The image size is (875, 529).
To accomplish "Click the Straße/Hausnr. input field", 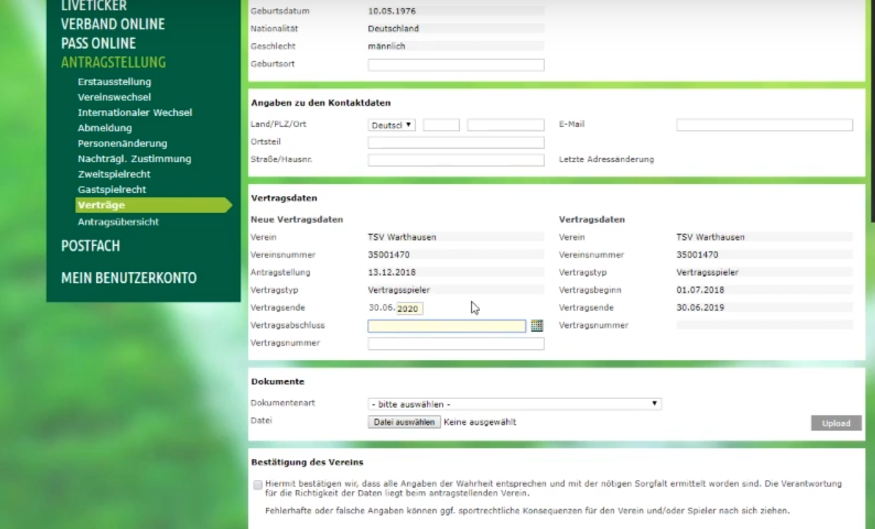I will click(x=455, y=160).
